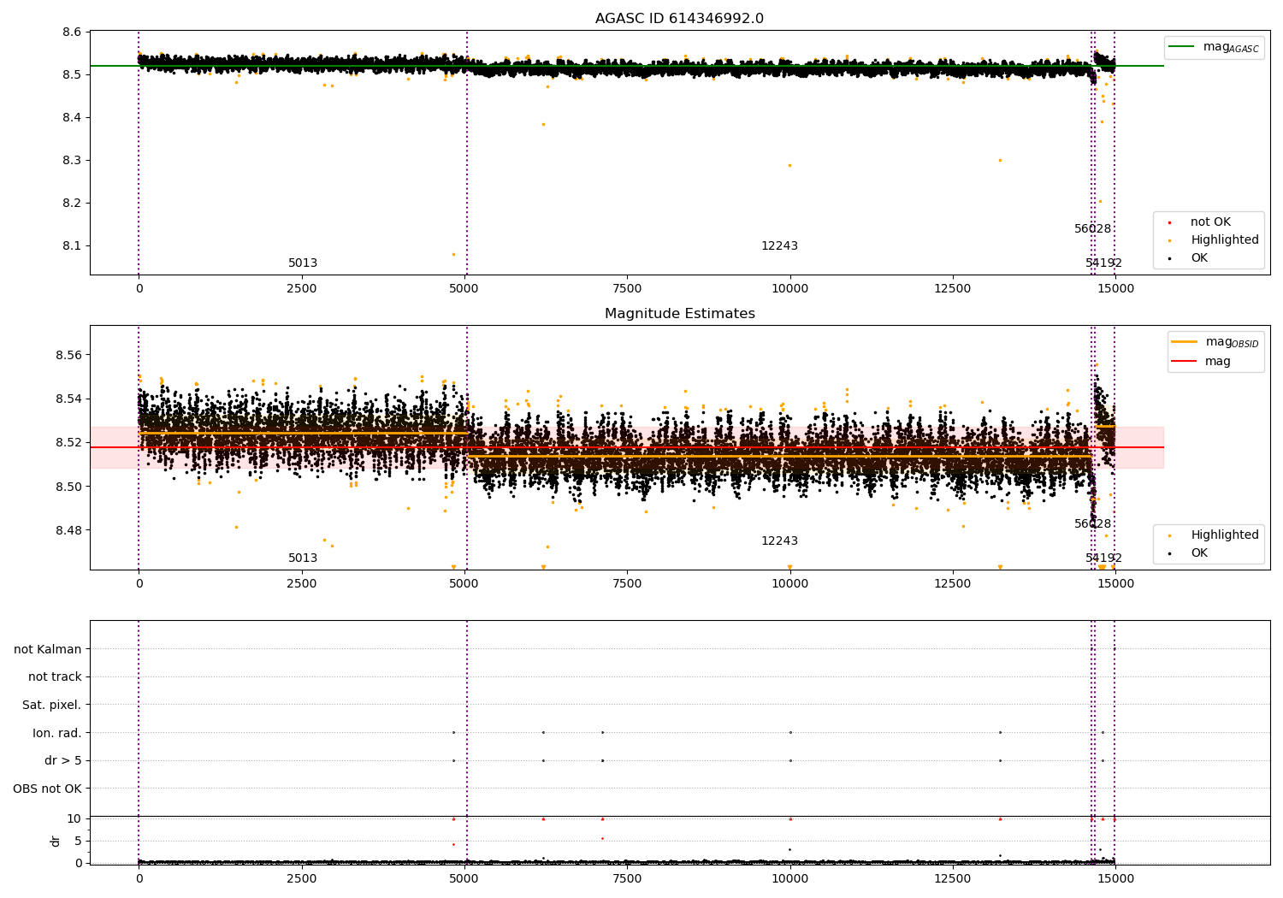Viewport: 1283px width, 898px height.
Task: Click the mag OBSID legend label
Action: 1233,342
